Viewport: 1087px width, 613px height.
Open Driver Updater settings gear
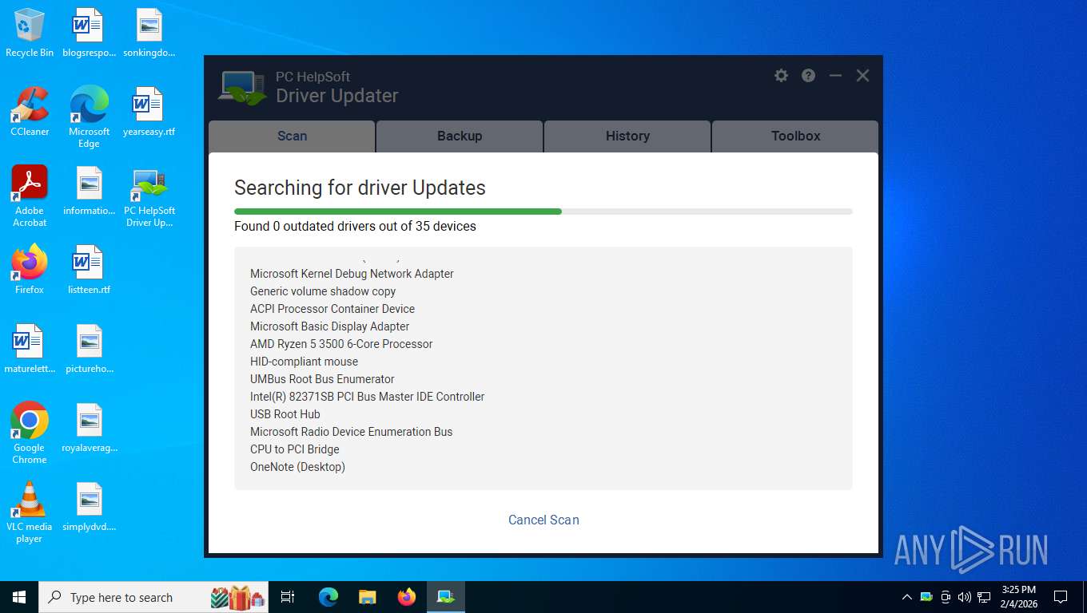tap(781, 75)
